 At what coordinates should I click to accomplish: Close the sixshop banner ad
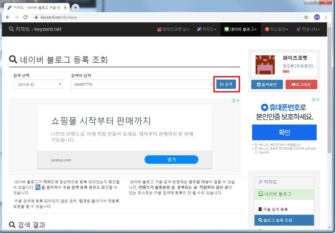[x=238, y=101]
